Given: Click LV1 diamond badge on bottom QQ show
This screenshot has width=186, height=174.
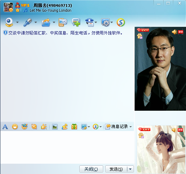Looking at the screenshot, I should tap(144, 129).
